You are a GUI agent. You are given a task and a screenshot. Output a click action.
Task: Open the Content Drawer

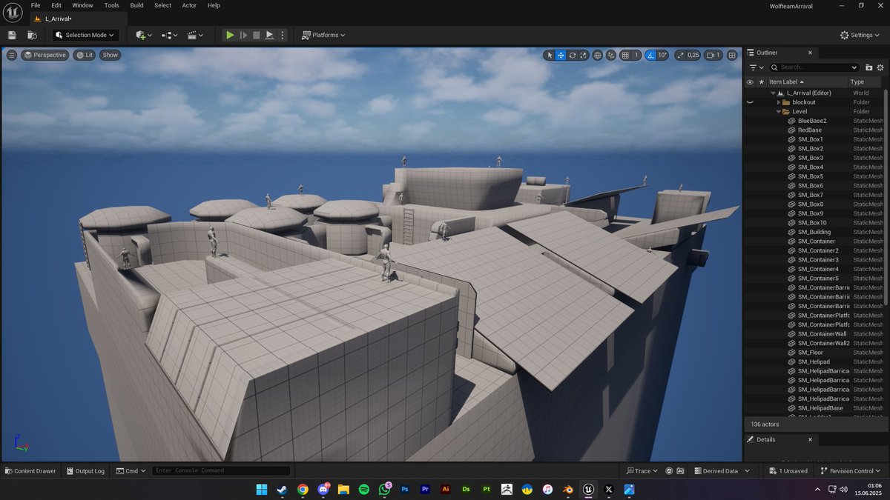30,470
